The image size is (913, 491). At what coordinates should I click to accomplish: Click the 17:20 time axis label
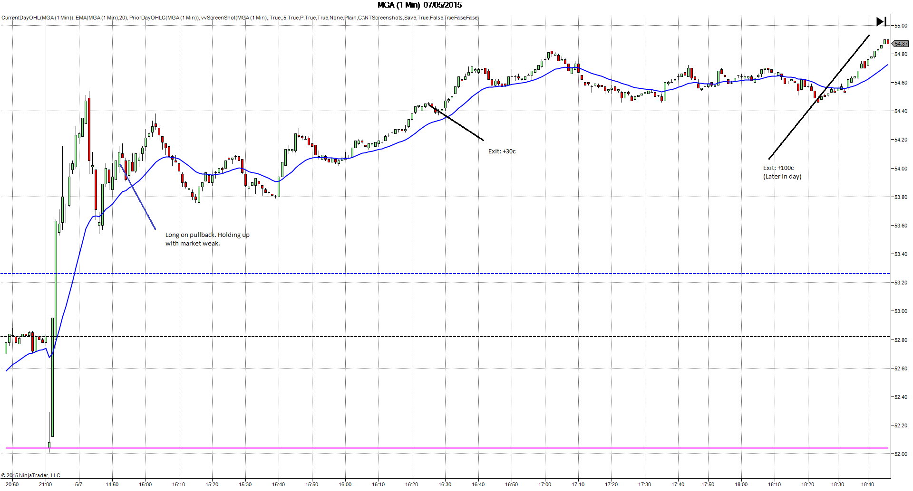tap(612, 484)
